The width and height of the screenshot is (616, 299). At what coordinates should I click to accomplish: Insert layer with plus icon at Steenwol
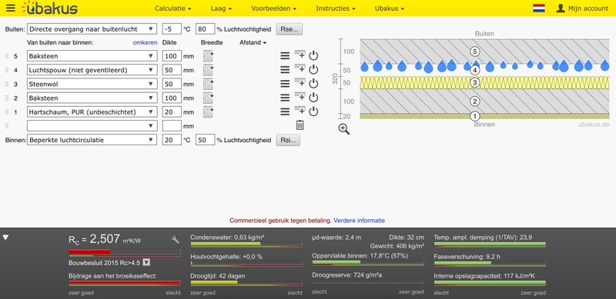tap(300, 83)
